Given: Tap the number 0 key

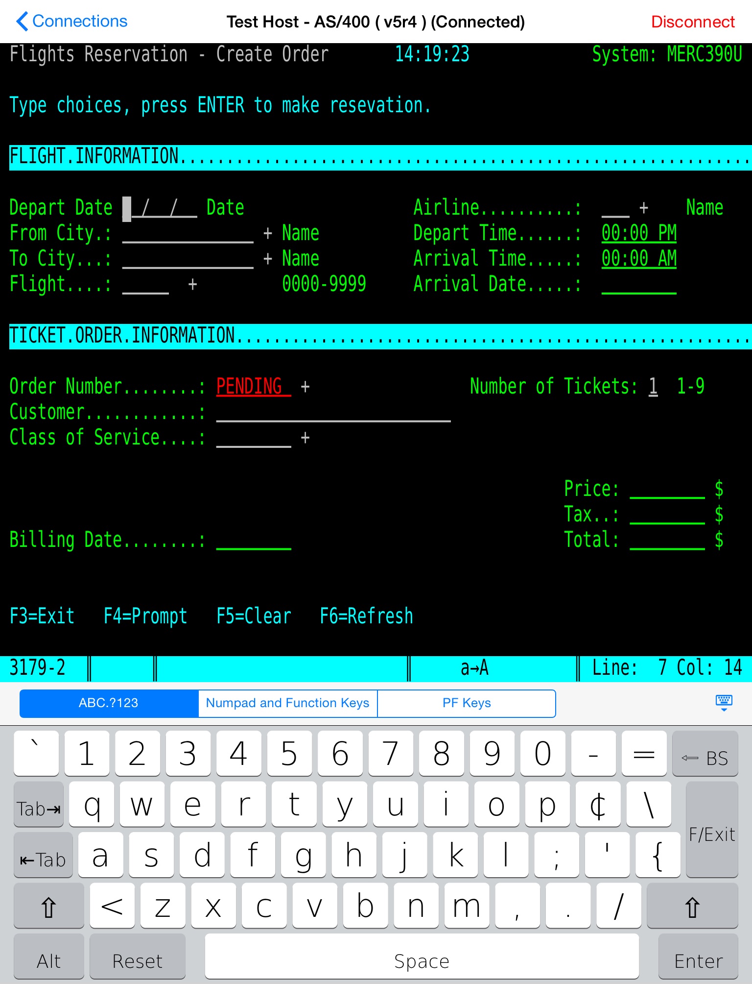Looking at the screenshot, I should click(x=542, y=754).
